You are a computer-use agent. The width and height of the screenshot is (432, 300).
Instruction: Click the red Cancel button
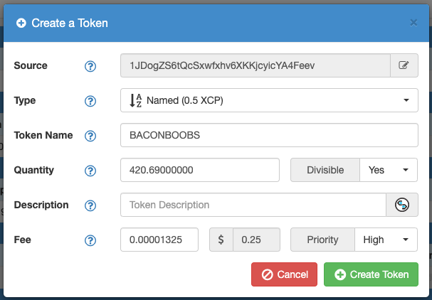tap(284, 274)
